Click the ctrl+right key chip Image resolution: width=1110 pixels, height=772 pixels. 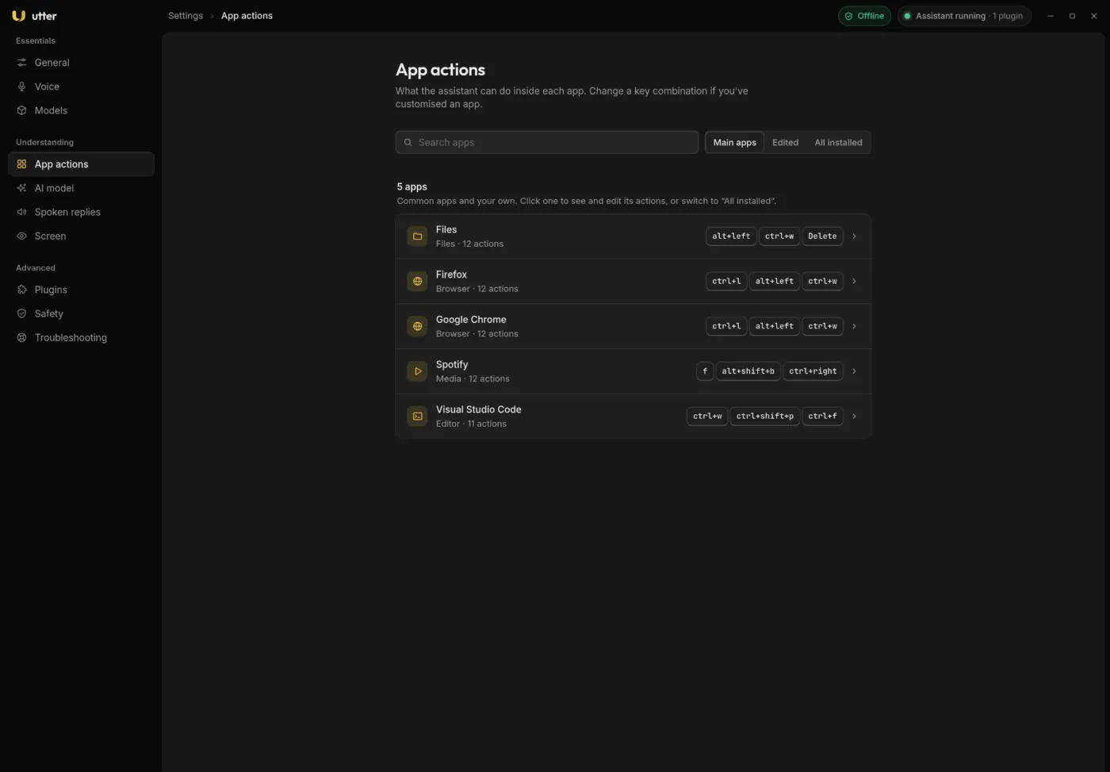[x=813, y=371]
